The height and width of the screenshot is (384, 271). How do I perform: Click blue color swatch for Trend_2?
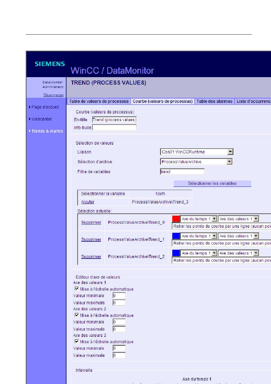pos(176,253)
